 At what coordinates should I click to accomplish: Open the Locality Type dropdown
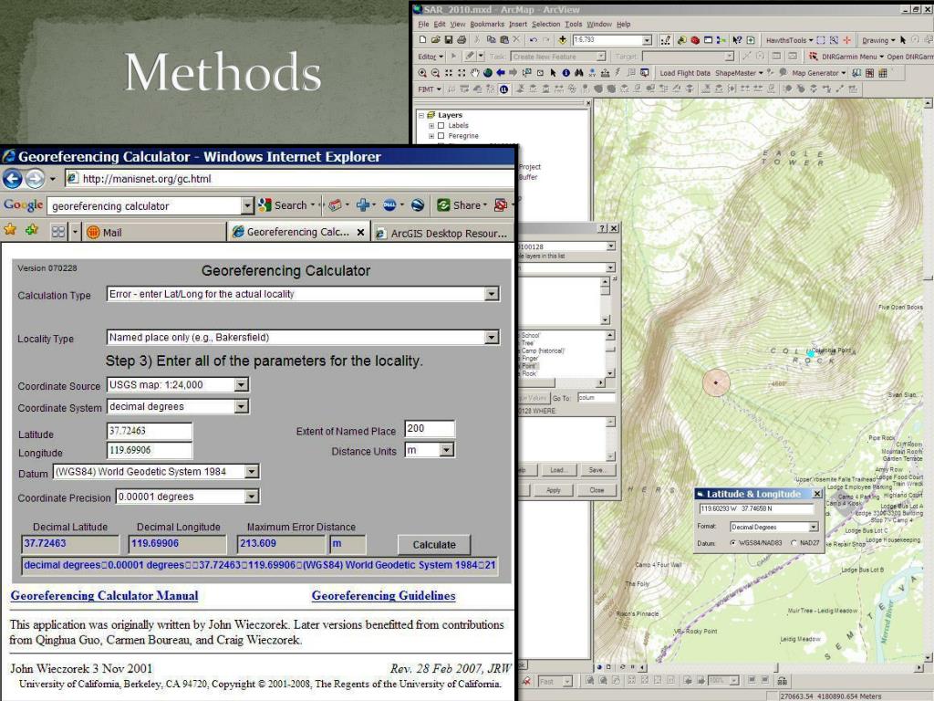tap(492, 338)
